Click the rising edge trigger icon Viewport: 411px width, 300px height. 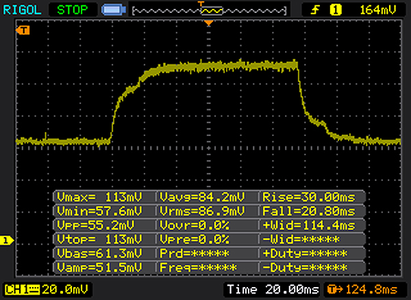click(x=315, y=10)
